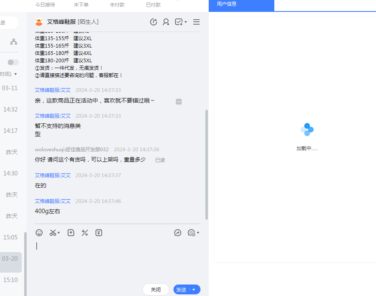Click the yen coupon icon
This screenshot has width=376, height=296.
[x=99, y=232]
